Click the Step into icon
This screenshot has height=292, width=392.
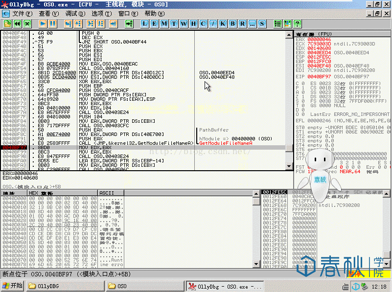68,24
